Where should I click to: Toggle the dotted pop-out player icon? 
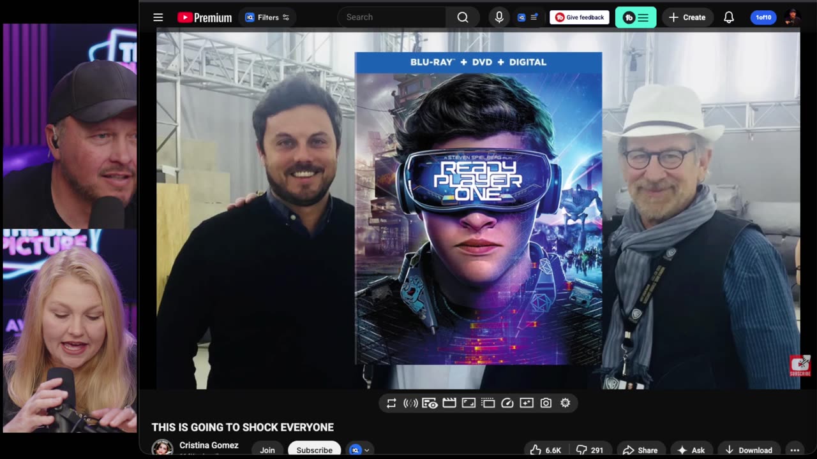488,403
